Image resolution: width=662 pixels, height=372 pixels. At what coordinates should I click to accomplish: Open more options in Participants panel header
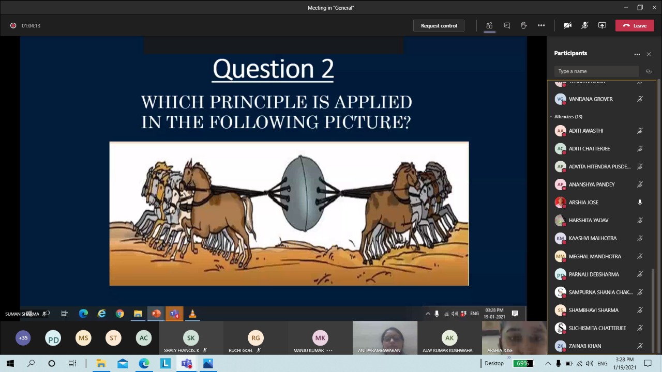click(x=637, y=54)
